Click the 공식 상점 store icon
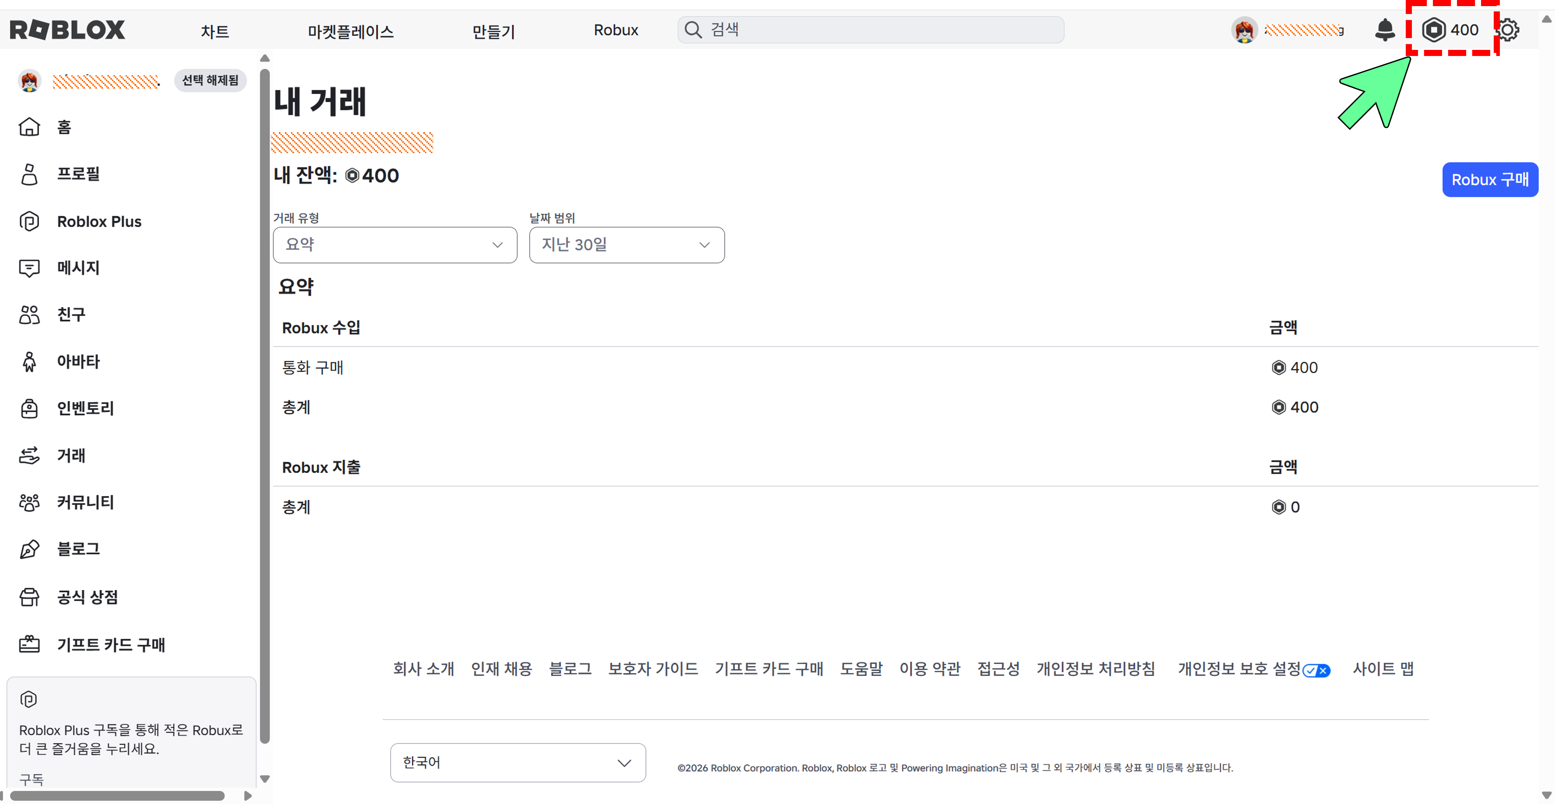The height and width of the screenshot is (804, 1555). (x=29, y=597)
